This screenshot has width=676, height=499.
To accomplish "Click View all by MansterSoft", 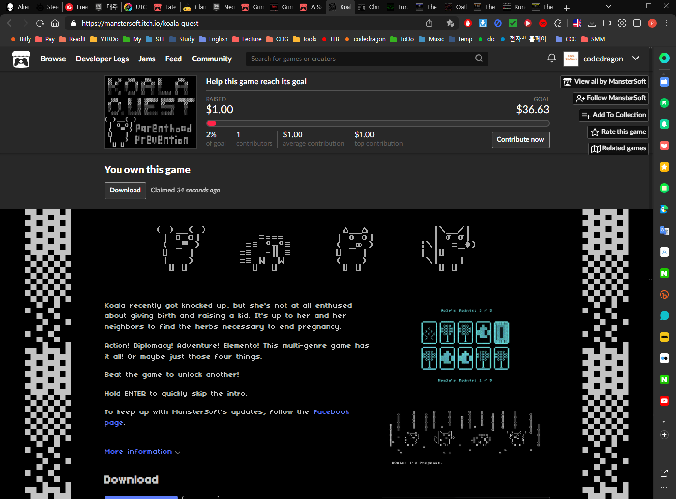I will pos(604,82).
